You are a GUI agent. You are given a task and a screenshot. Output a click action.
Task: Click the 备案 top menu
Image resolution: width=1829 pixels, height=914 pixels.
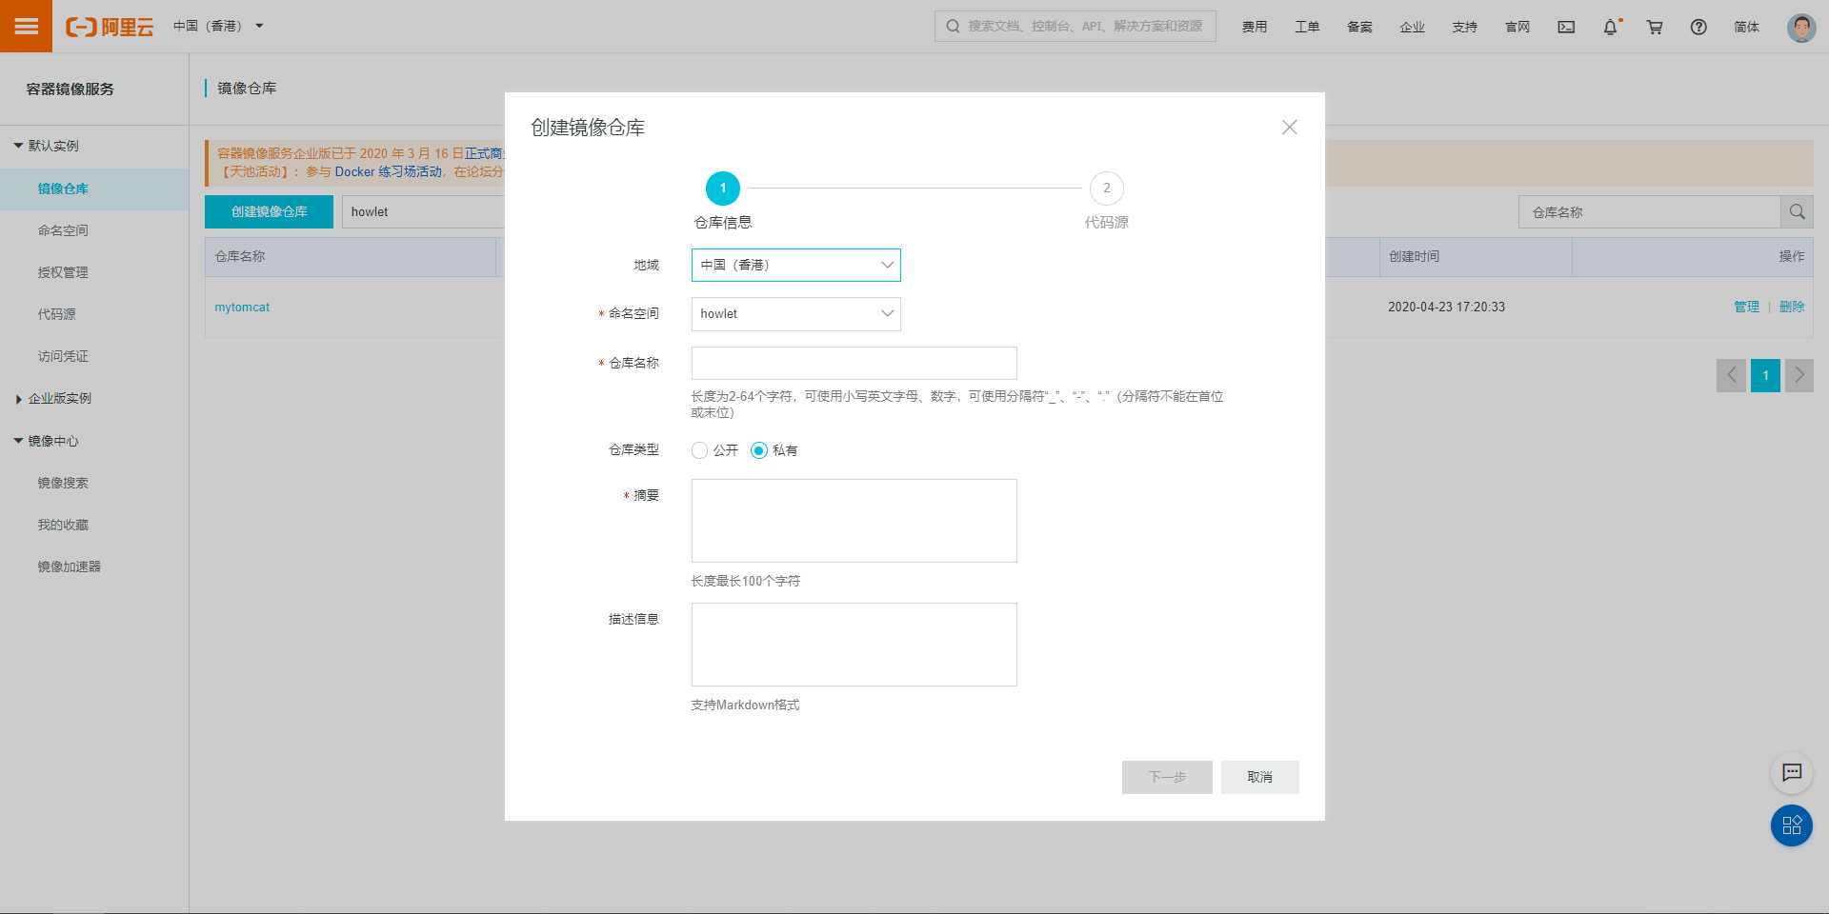click(1359, 27)
